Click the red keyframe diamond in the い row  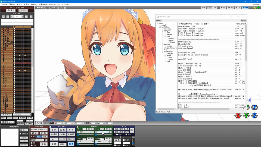(25, 63)
